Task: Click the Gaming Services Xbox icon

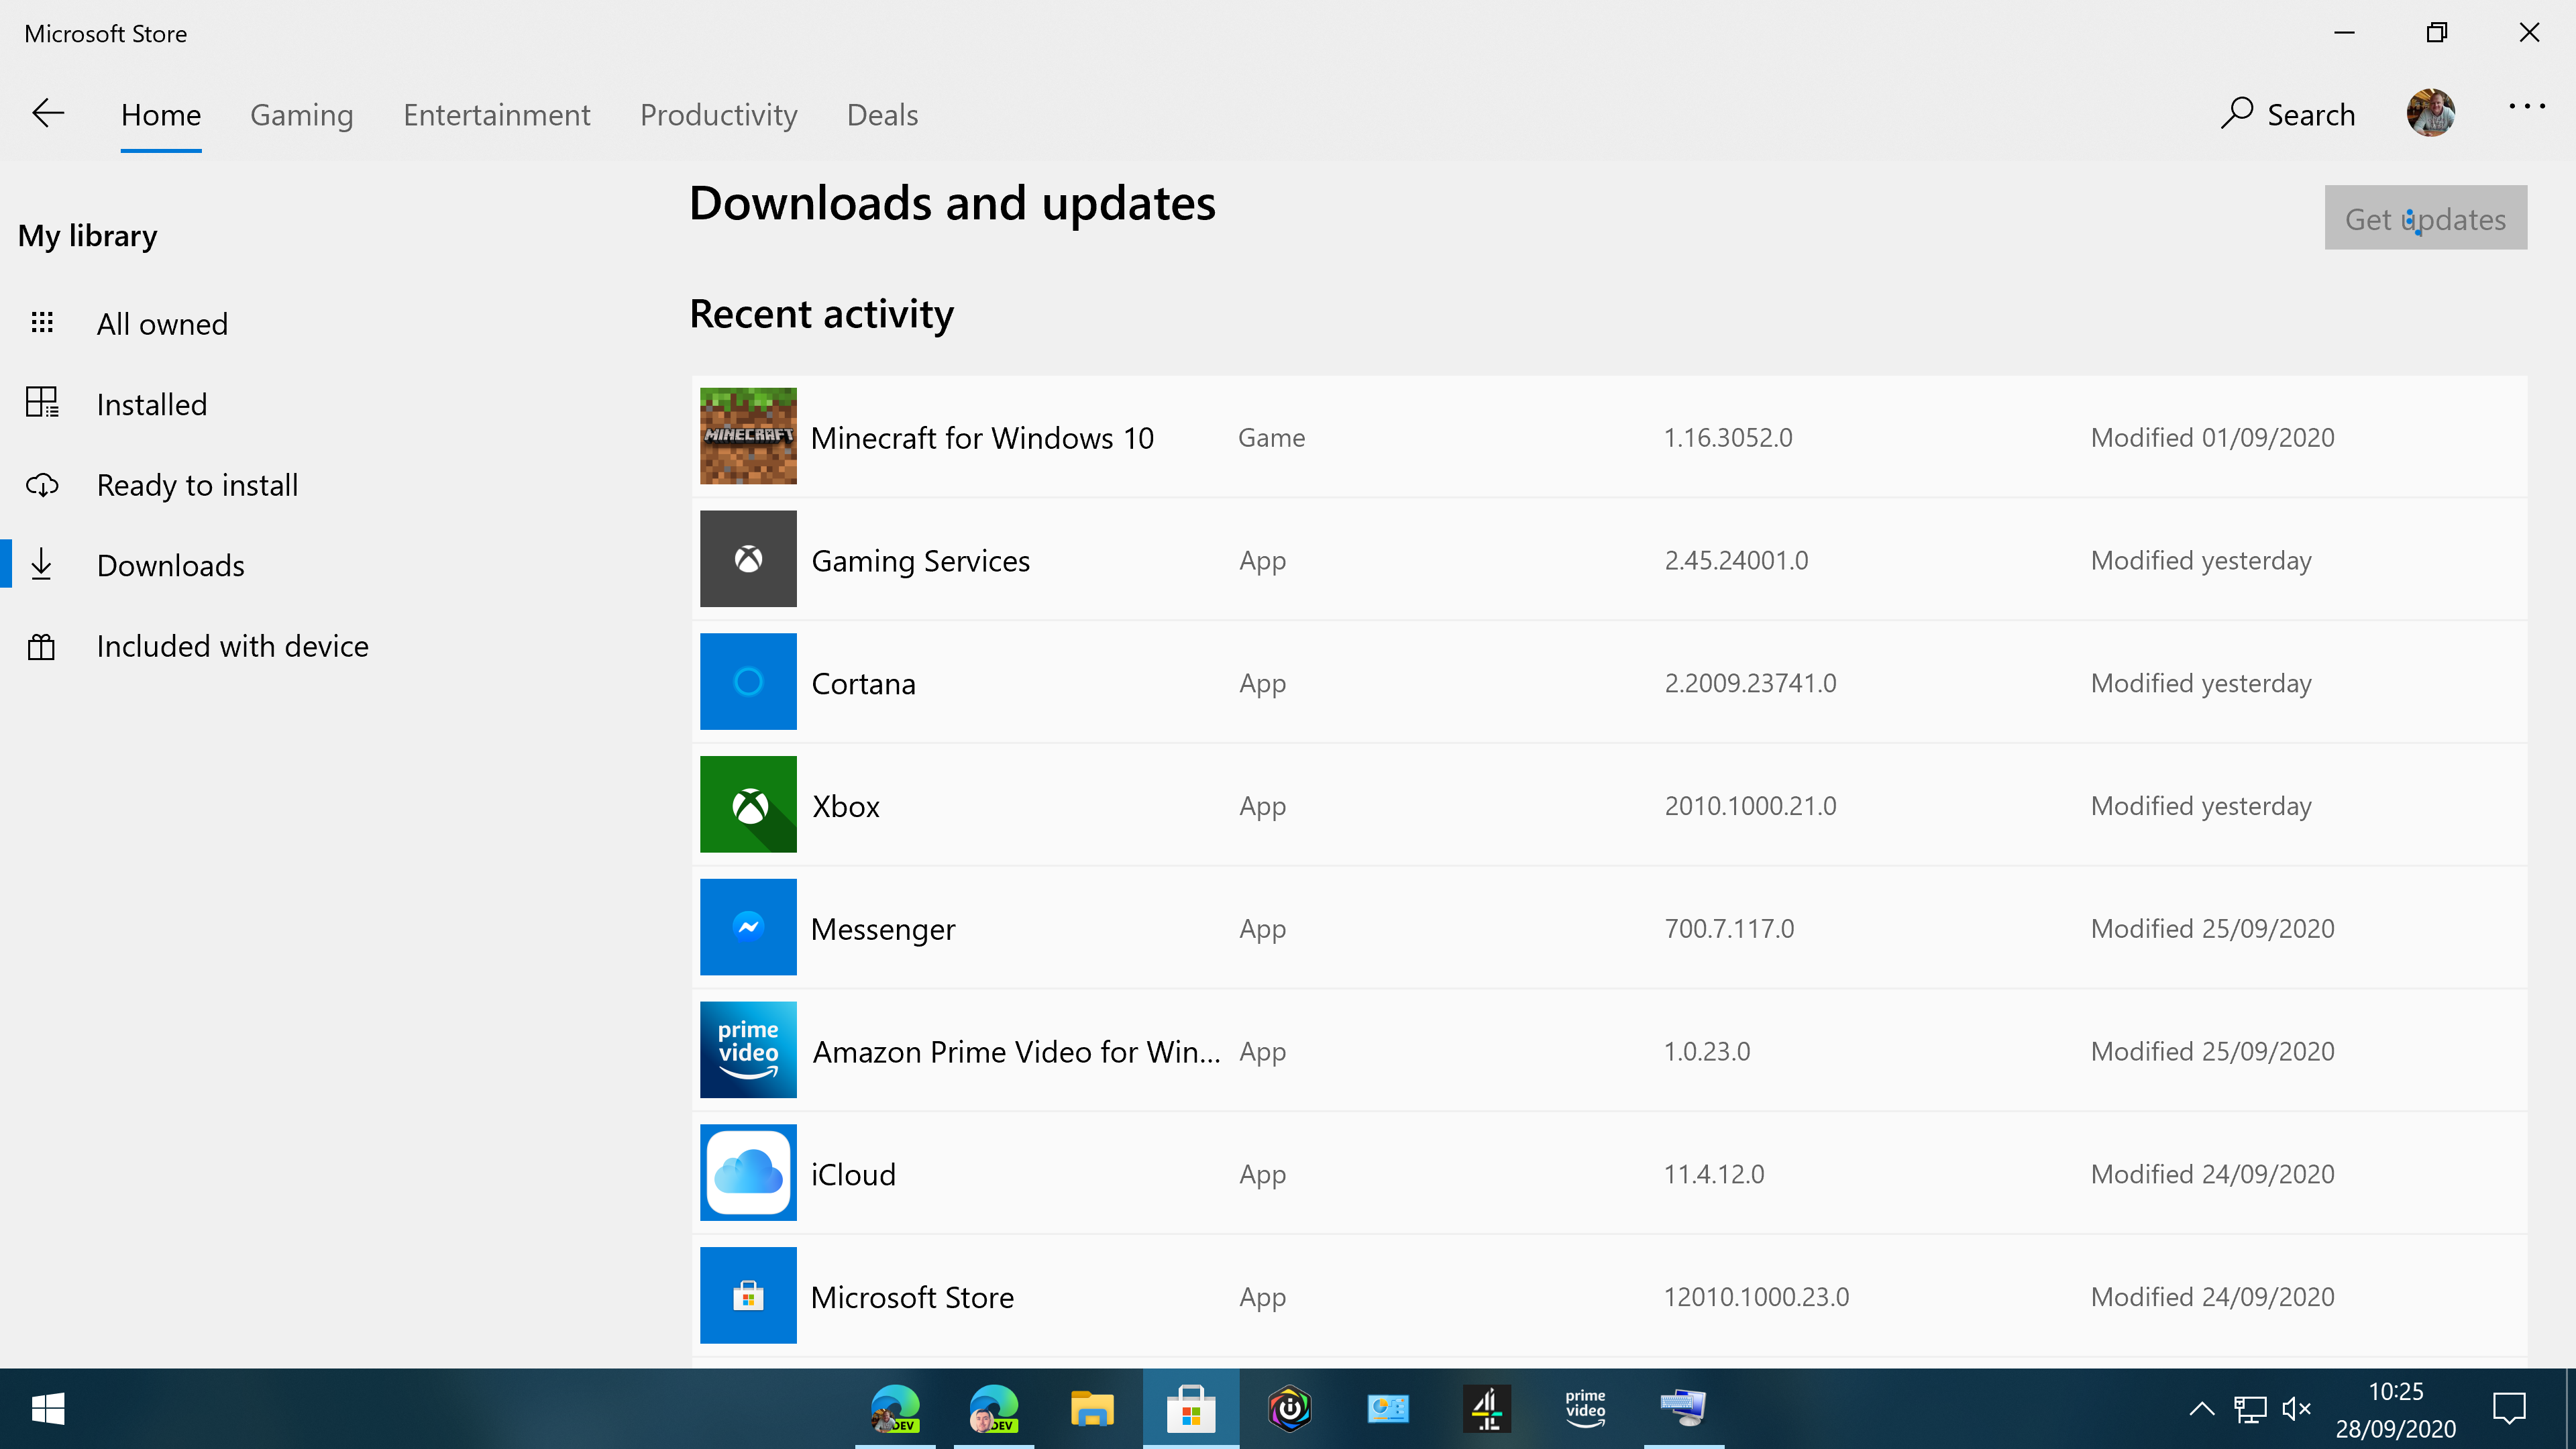Action: [x=748, y=559]
